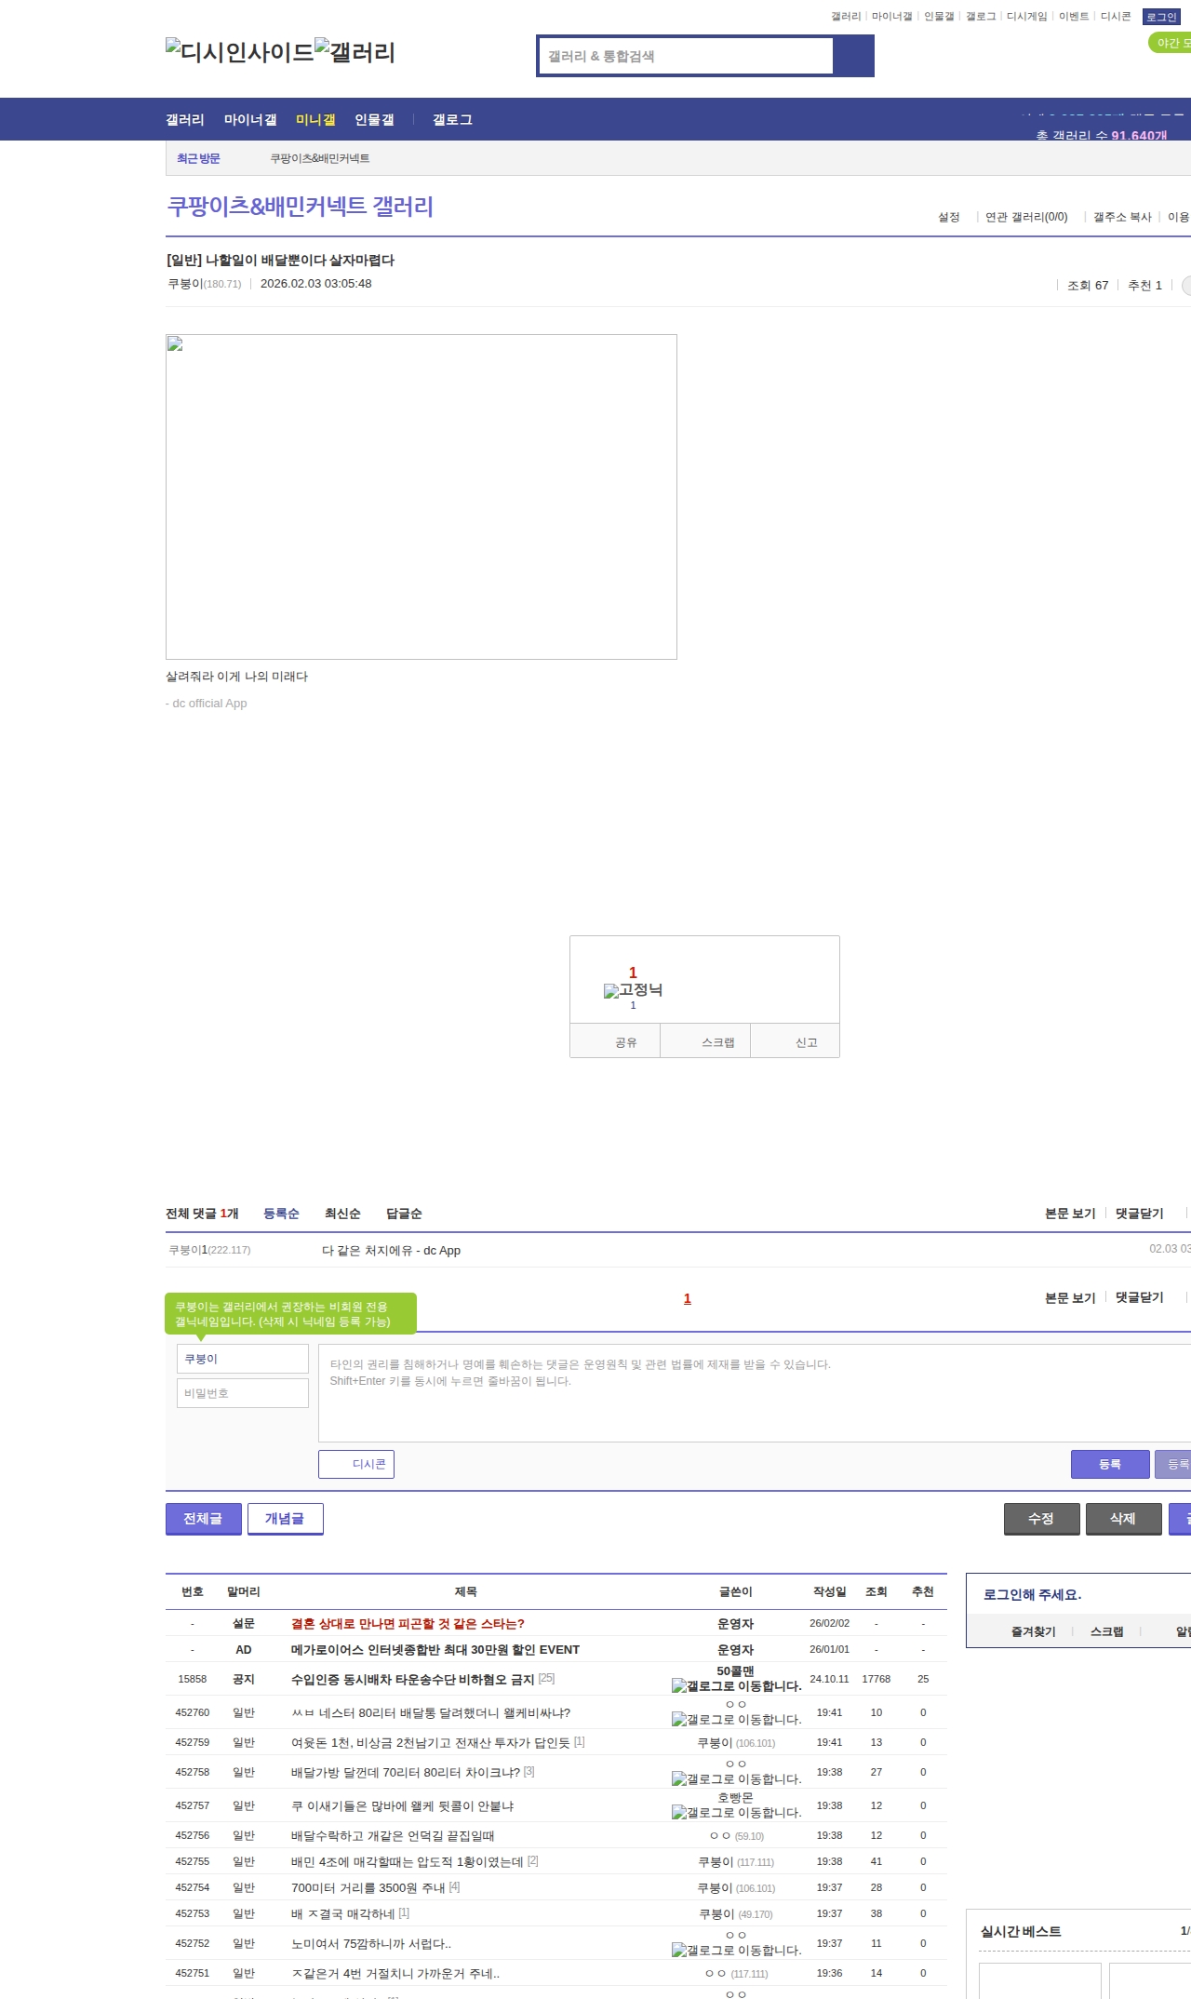Click the 삭제 delete button
This screenshot has width=1191, height=1999.
point(1124,1519)
